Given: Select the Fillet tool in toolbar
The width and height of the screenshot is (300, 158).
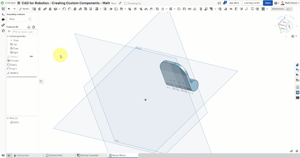Looking at the screenshot, I should coord(64,9).
